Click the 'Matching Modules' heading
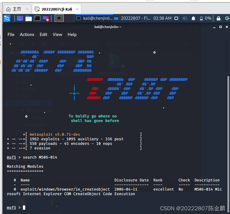This screenshot has width=230, height=214. pos(25,166)
